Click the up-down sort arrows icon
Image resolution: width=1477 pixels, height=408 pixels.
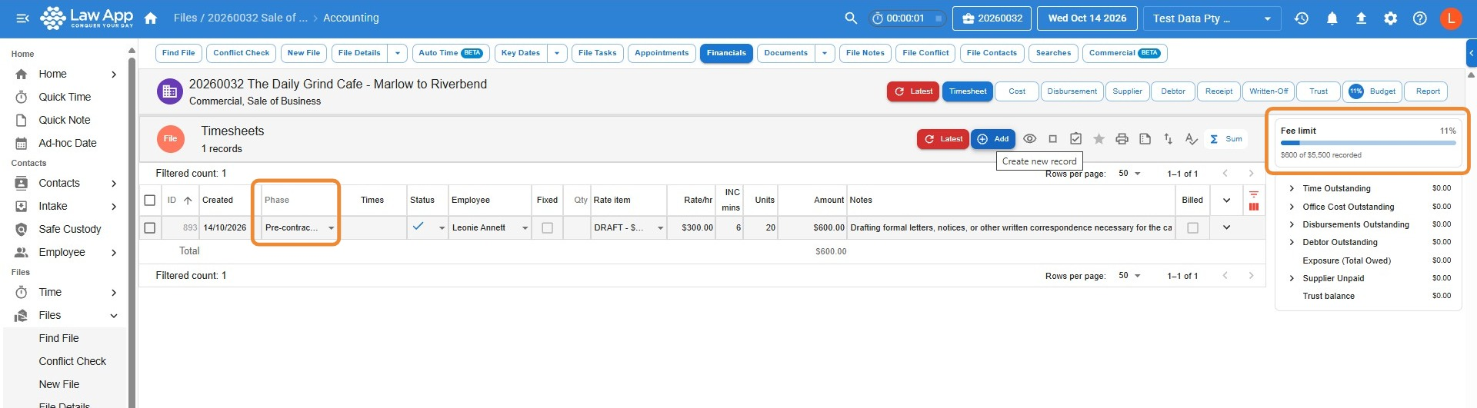[x=1168, y=139]
